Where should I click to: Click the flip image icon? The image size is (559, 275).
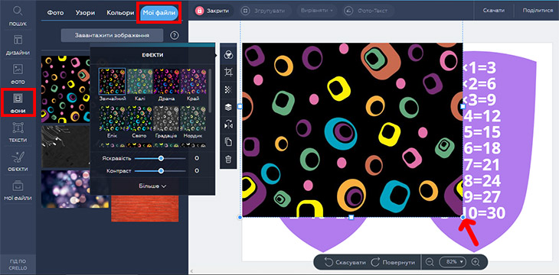coord(228,125)
